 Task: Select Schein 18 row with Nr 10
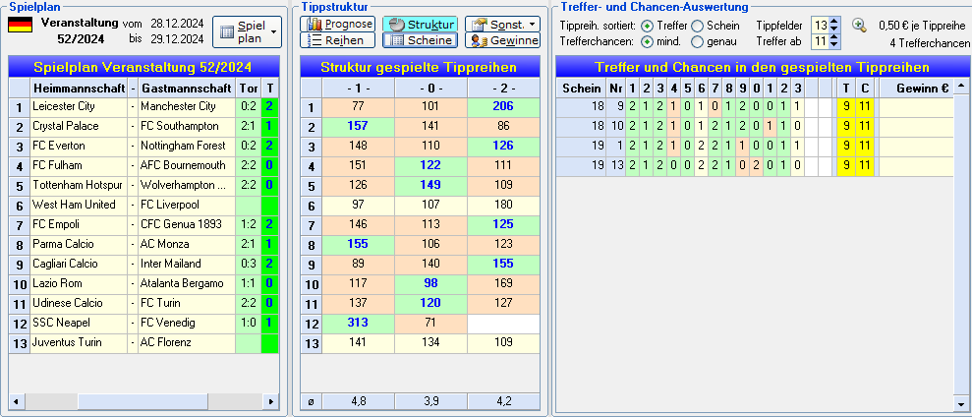[755, 126]
